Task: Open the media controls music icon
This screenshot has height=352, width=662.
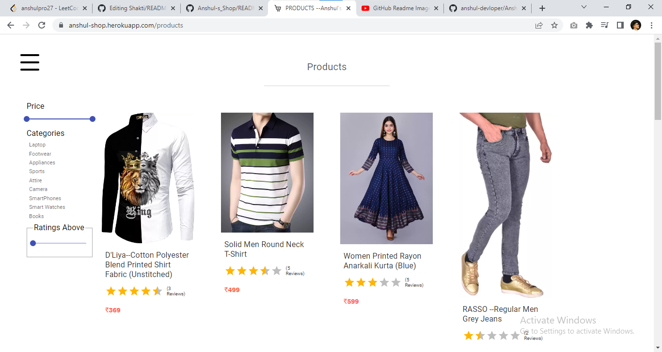Action: [x=604, y=25]
